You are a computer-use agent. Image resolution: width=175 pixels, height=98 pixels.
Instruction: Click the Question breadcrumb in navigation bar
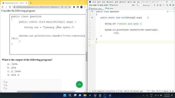coord(114,5)
